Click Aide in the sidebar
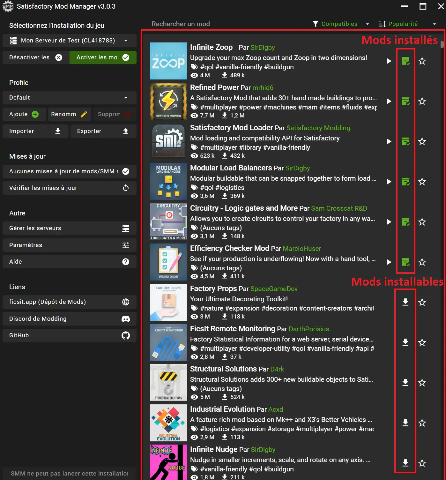446x480 pixels. tap(69, 262)
